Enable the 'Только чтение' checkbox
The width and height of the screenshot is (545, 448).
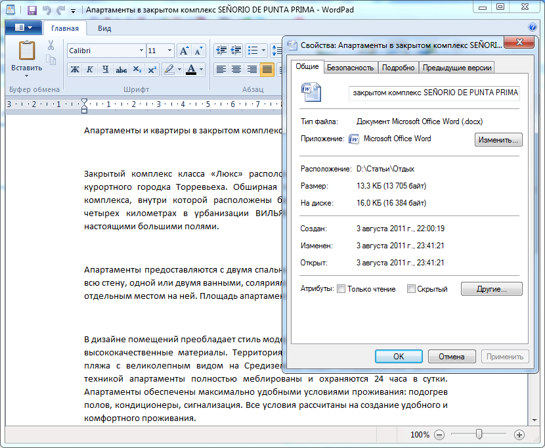click(x=341, y=289)
